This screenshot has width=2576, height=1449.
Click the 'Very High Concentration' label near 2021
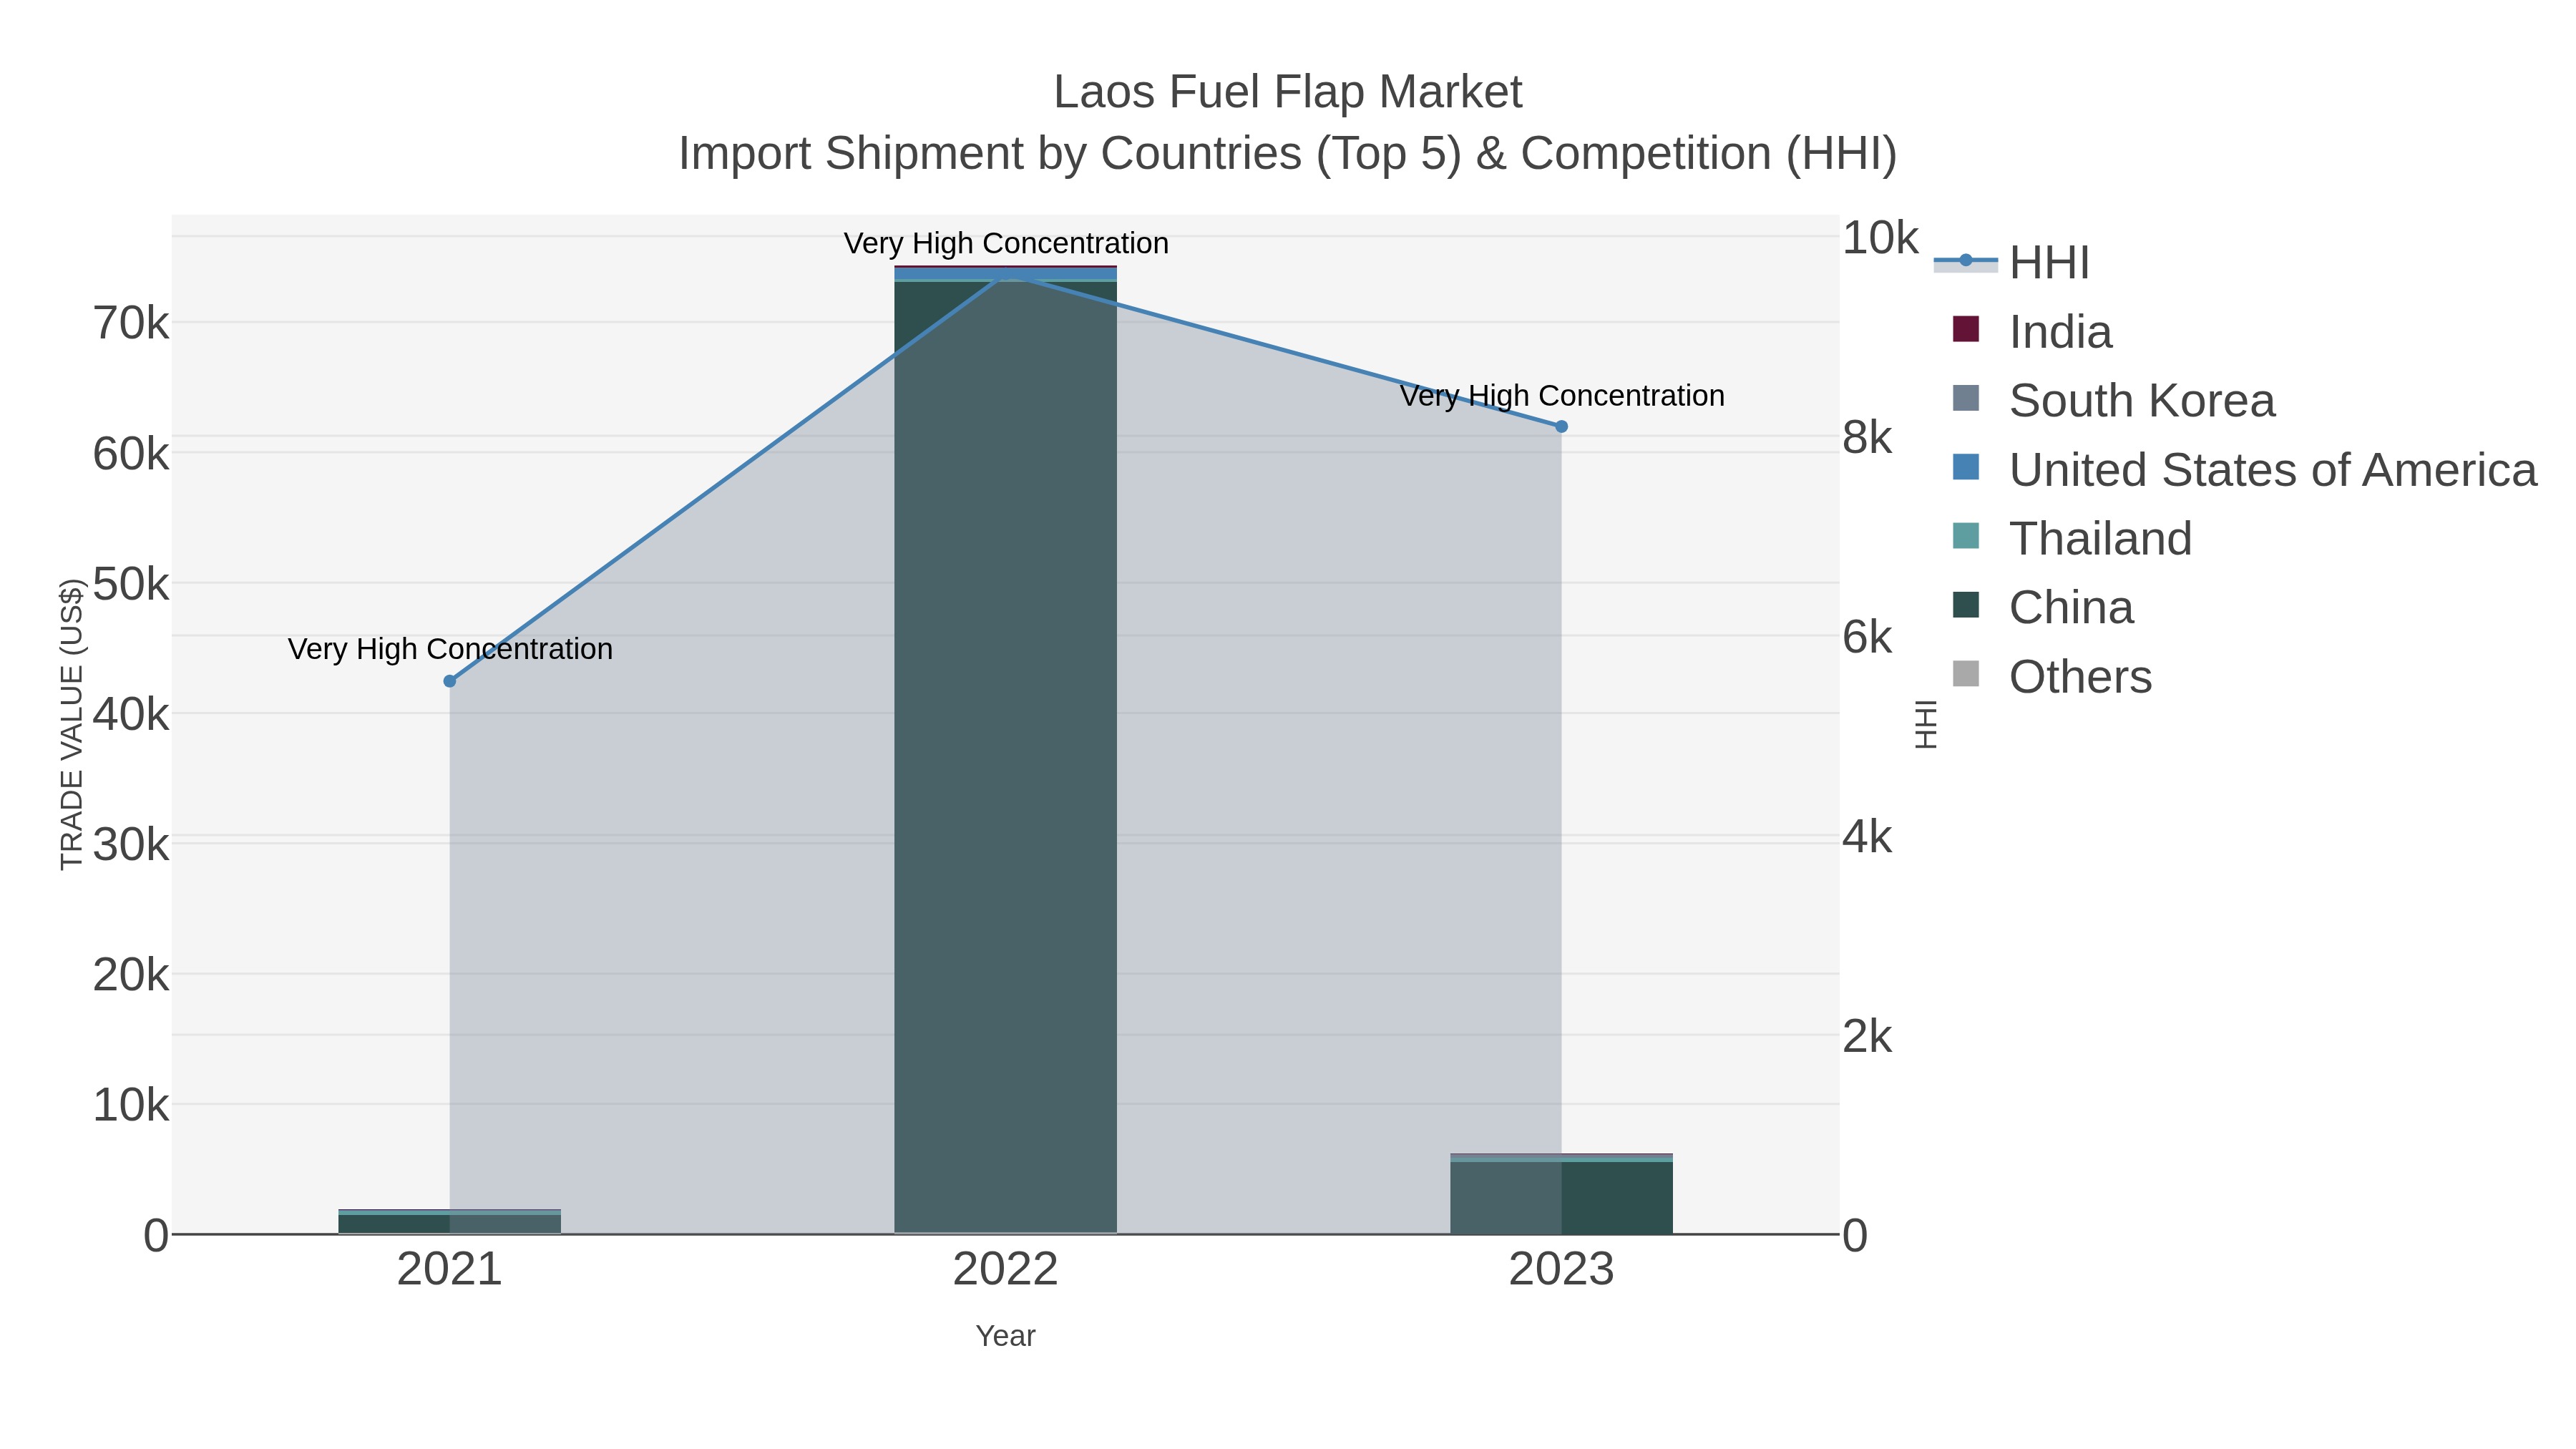tap(450, 649)
